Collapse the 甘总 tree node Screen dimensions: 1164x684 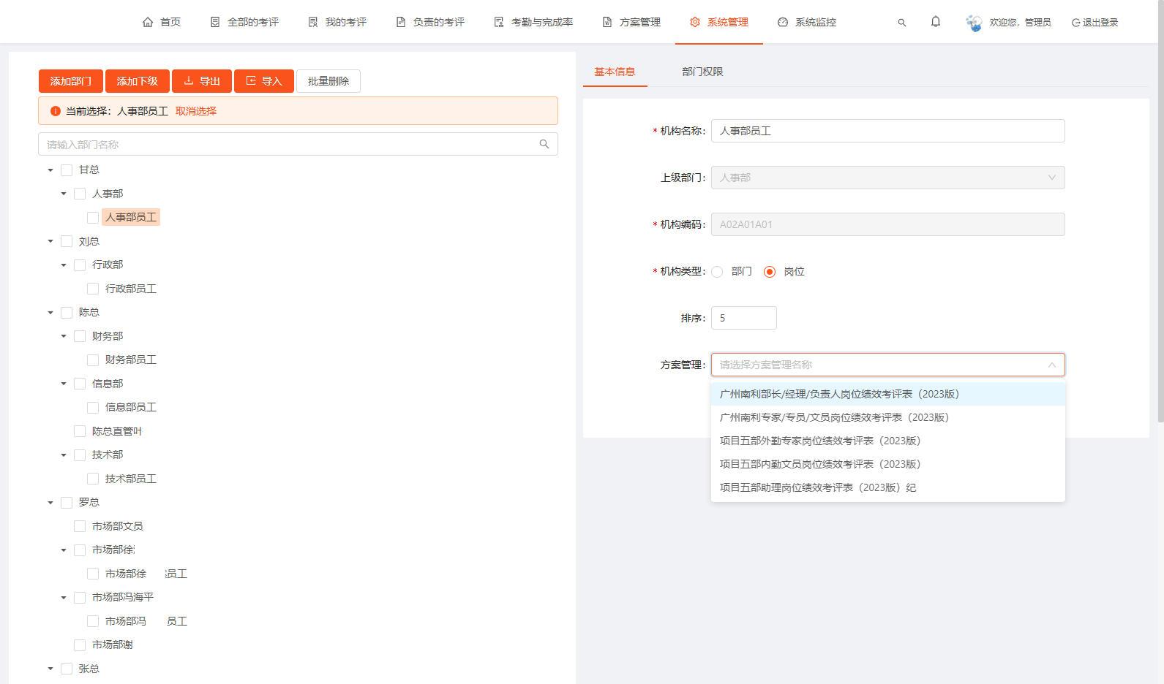[x=50, y=170]
